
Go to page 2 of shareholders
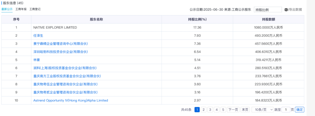coord(204,110)
